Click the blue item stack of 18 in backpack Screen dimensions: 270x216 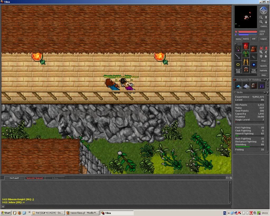tap(238, 86)
